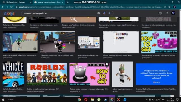Image resolution: width=181 pixels, height=102 pixels.
Task: Launch Opera from the taskbar
Action: coord(86,99)
